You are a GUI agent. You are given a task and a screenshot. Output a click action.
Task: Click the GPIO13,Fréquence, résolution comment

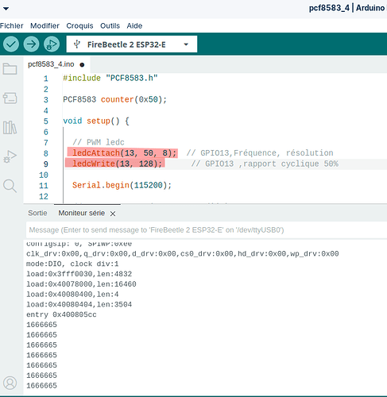point(260,153)
